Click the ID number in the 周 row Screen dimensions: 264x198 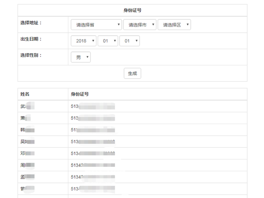(93, 165)
